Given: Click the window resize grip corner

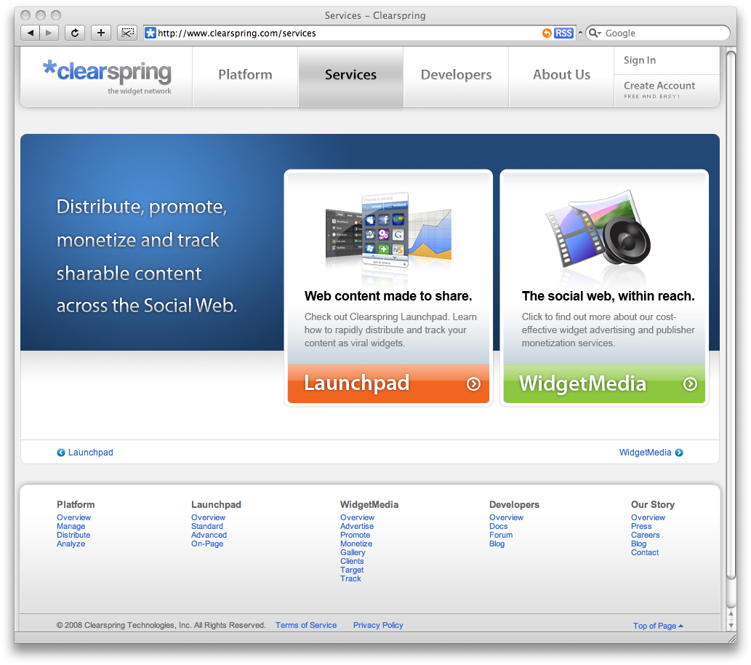Looking at the screenshot, I should click(x=731, y=638).
